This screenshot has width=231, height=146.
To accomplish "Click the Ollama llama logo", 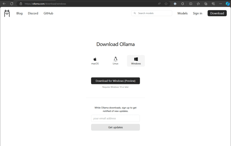I will click(7, 13).
